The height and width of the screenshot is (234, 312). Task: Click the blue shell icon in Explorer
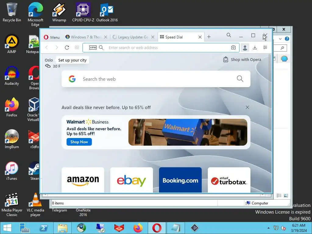pyautogui.click(x=284, y=59)
